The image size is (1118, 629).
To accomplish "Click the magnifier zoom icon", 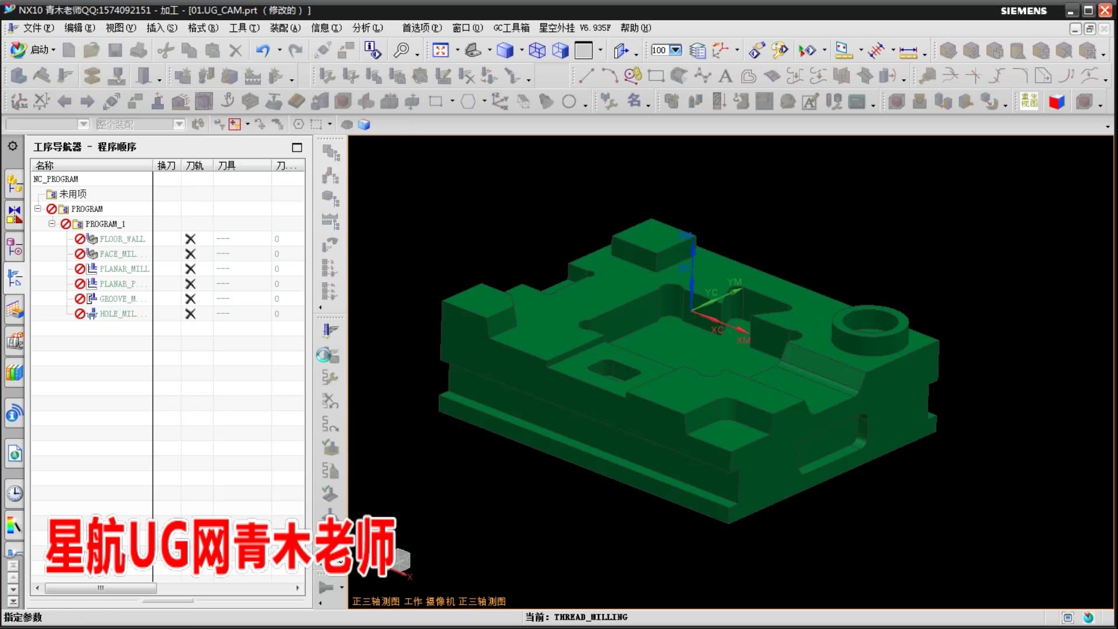I will pos(401,51).
